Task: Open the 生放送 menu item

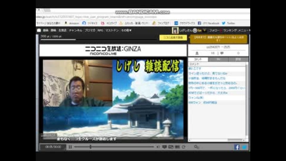Action: click(x=62, y=30)
